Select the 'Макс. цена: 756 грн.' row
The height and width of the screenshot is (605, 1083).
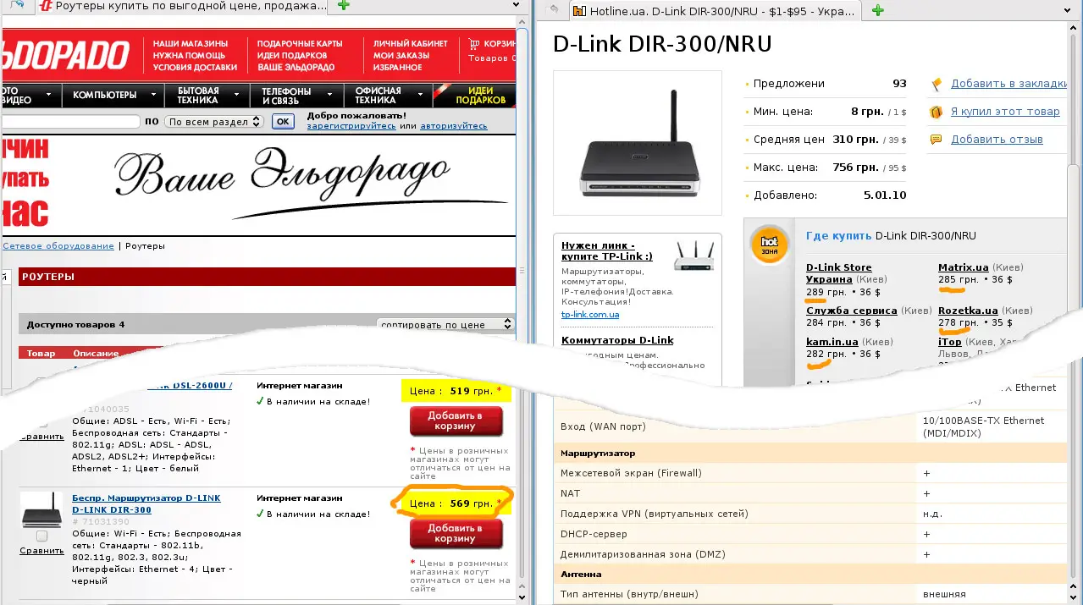826,168
